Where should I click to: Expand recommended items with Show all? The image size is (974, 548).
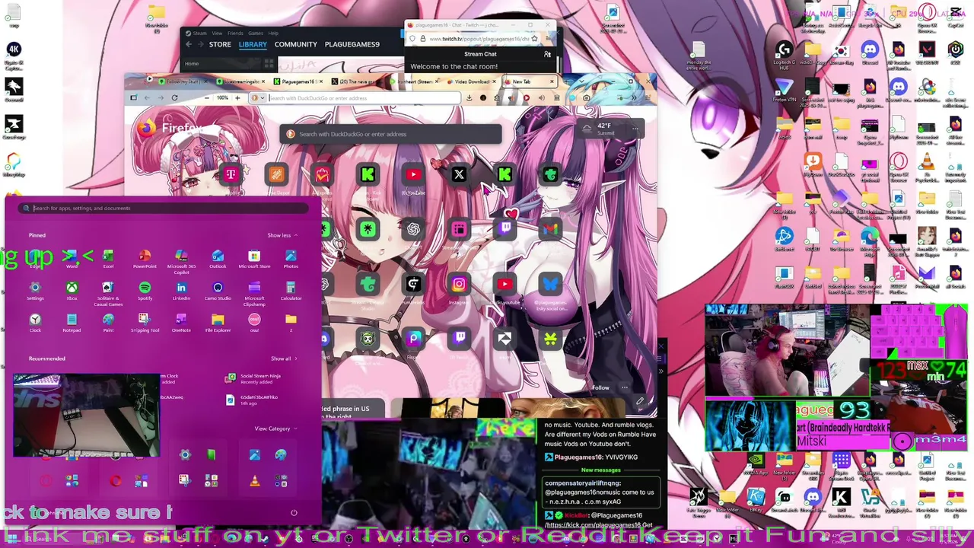(284, 358)
